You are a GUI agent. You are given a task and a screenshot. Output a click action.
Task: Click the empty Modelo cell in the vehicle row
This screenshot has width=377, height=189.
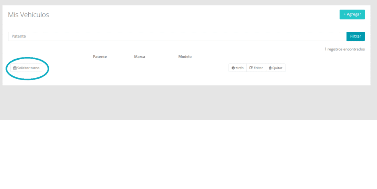[x=185, y=68]
